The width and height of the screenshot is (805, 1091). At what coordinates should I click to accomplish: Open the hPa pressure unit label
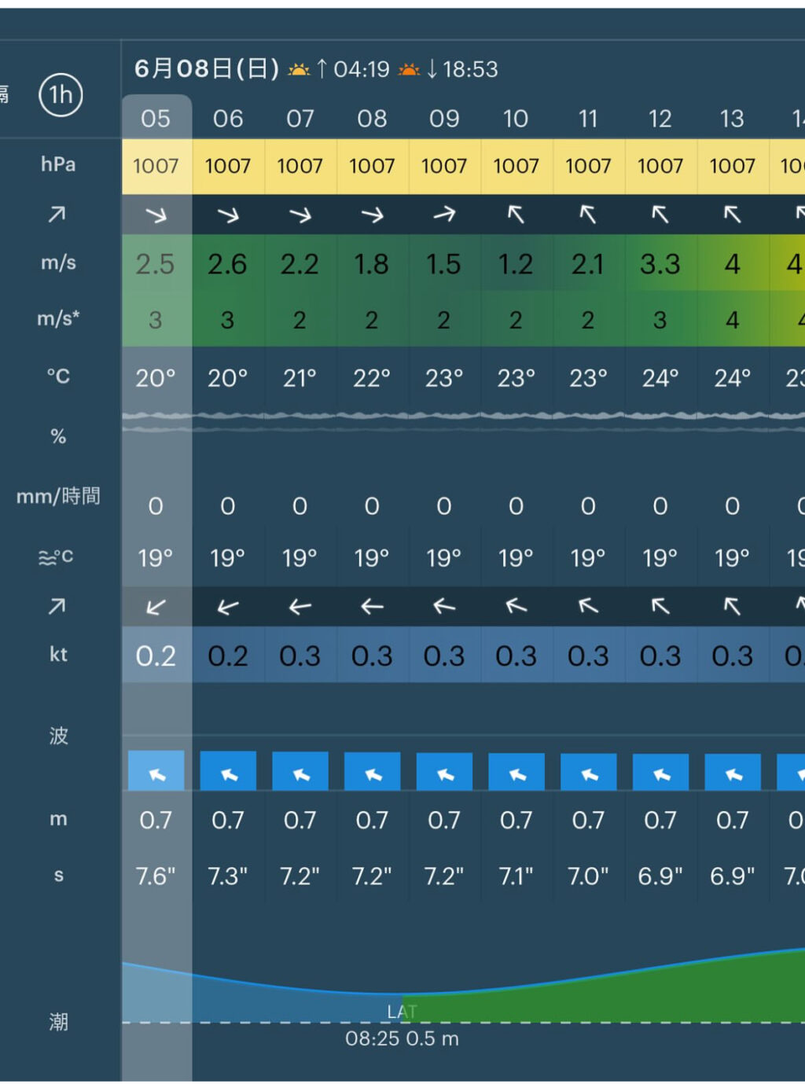pos(58,164)
